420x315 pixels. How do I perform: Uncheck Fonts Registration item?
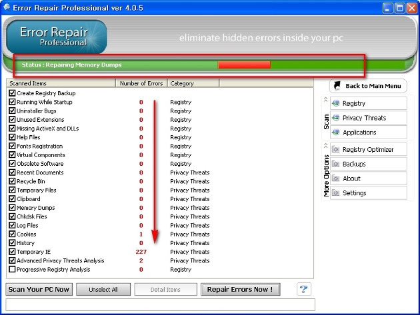12,146
